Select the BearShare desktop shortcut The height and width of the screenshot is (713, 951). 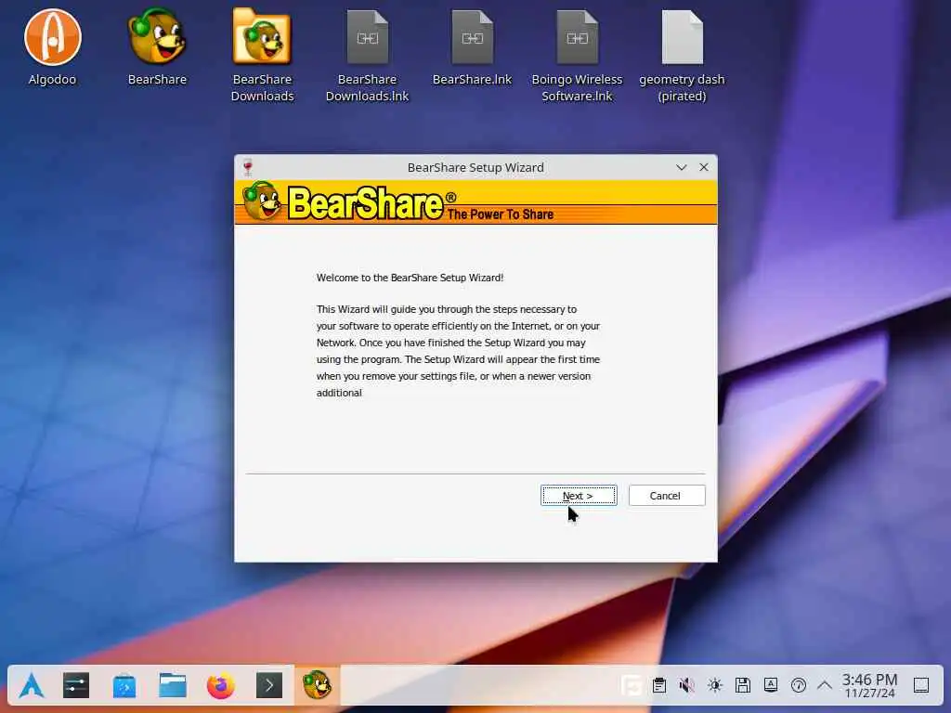click(157, 47)
